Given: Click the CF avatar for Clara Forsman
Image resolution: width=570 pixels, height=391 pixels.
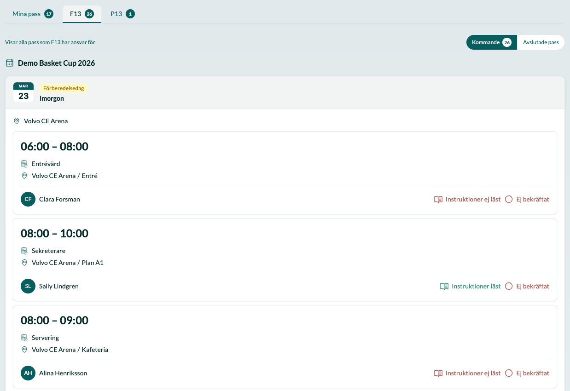Looking at the screenshot, I should 28,199.
